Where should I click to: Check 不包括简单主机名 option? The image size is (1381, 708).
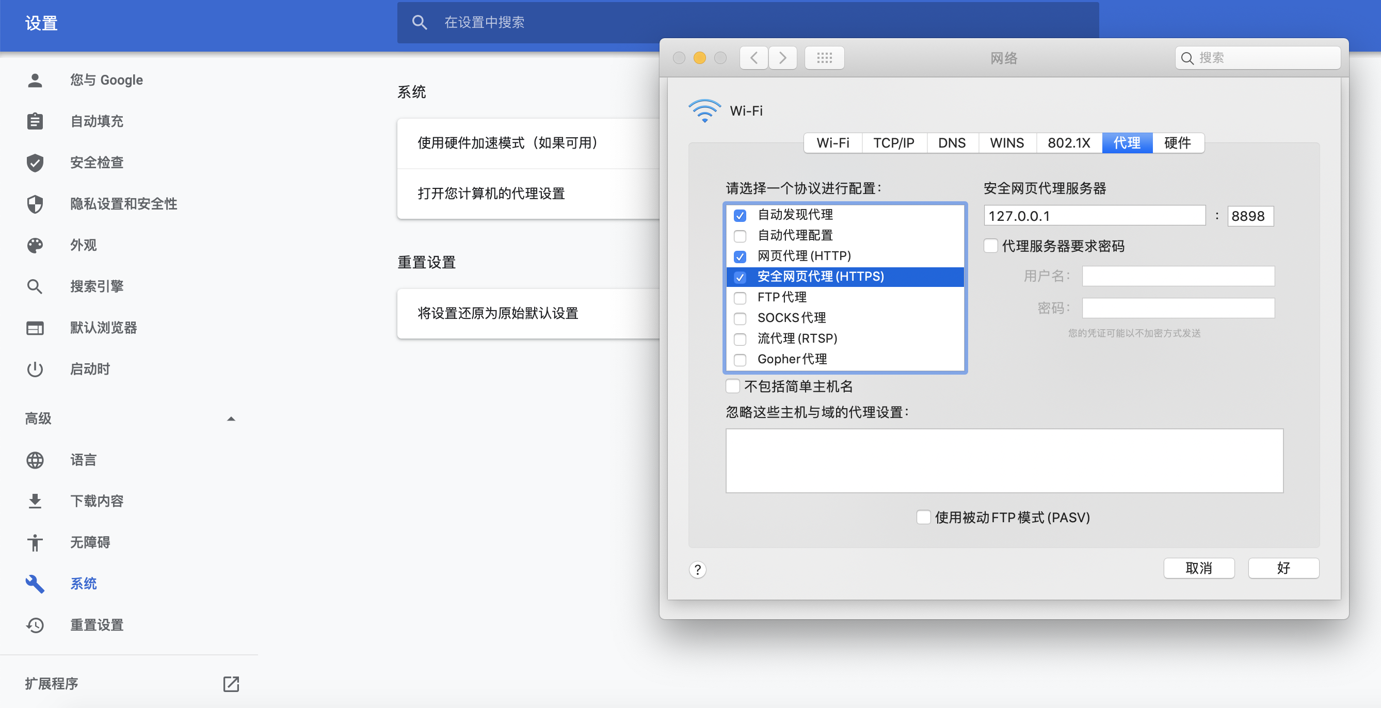point(733,386)
